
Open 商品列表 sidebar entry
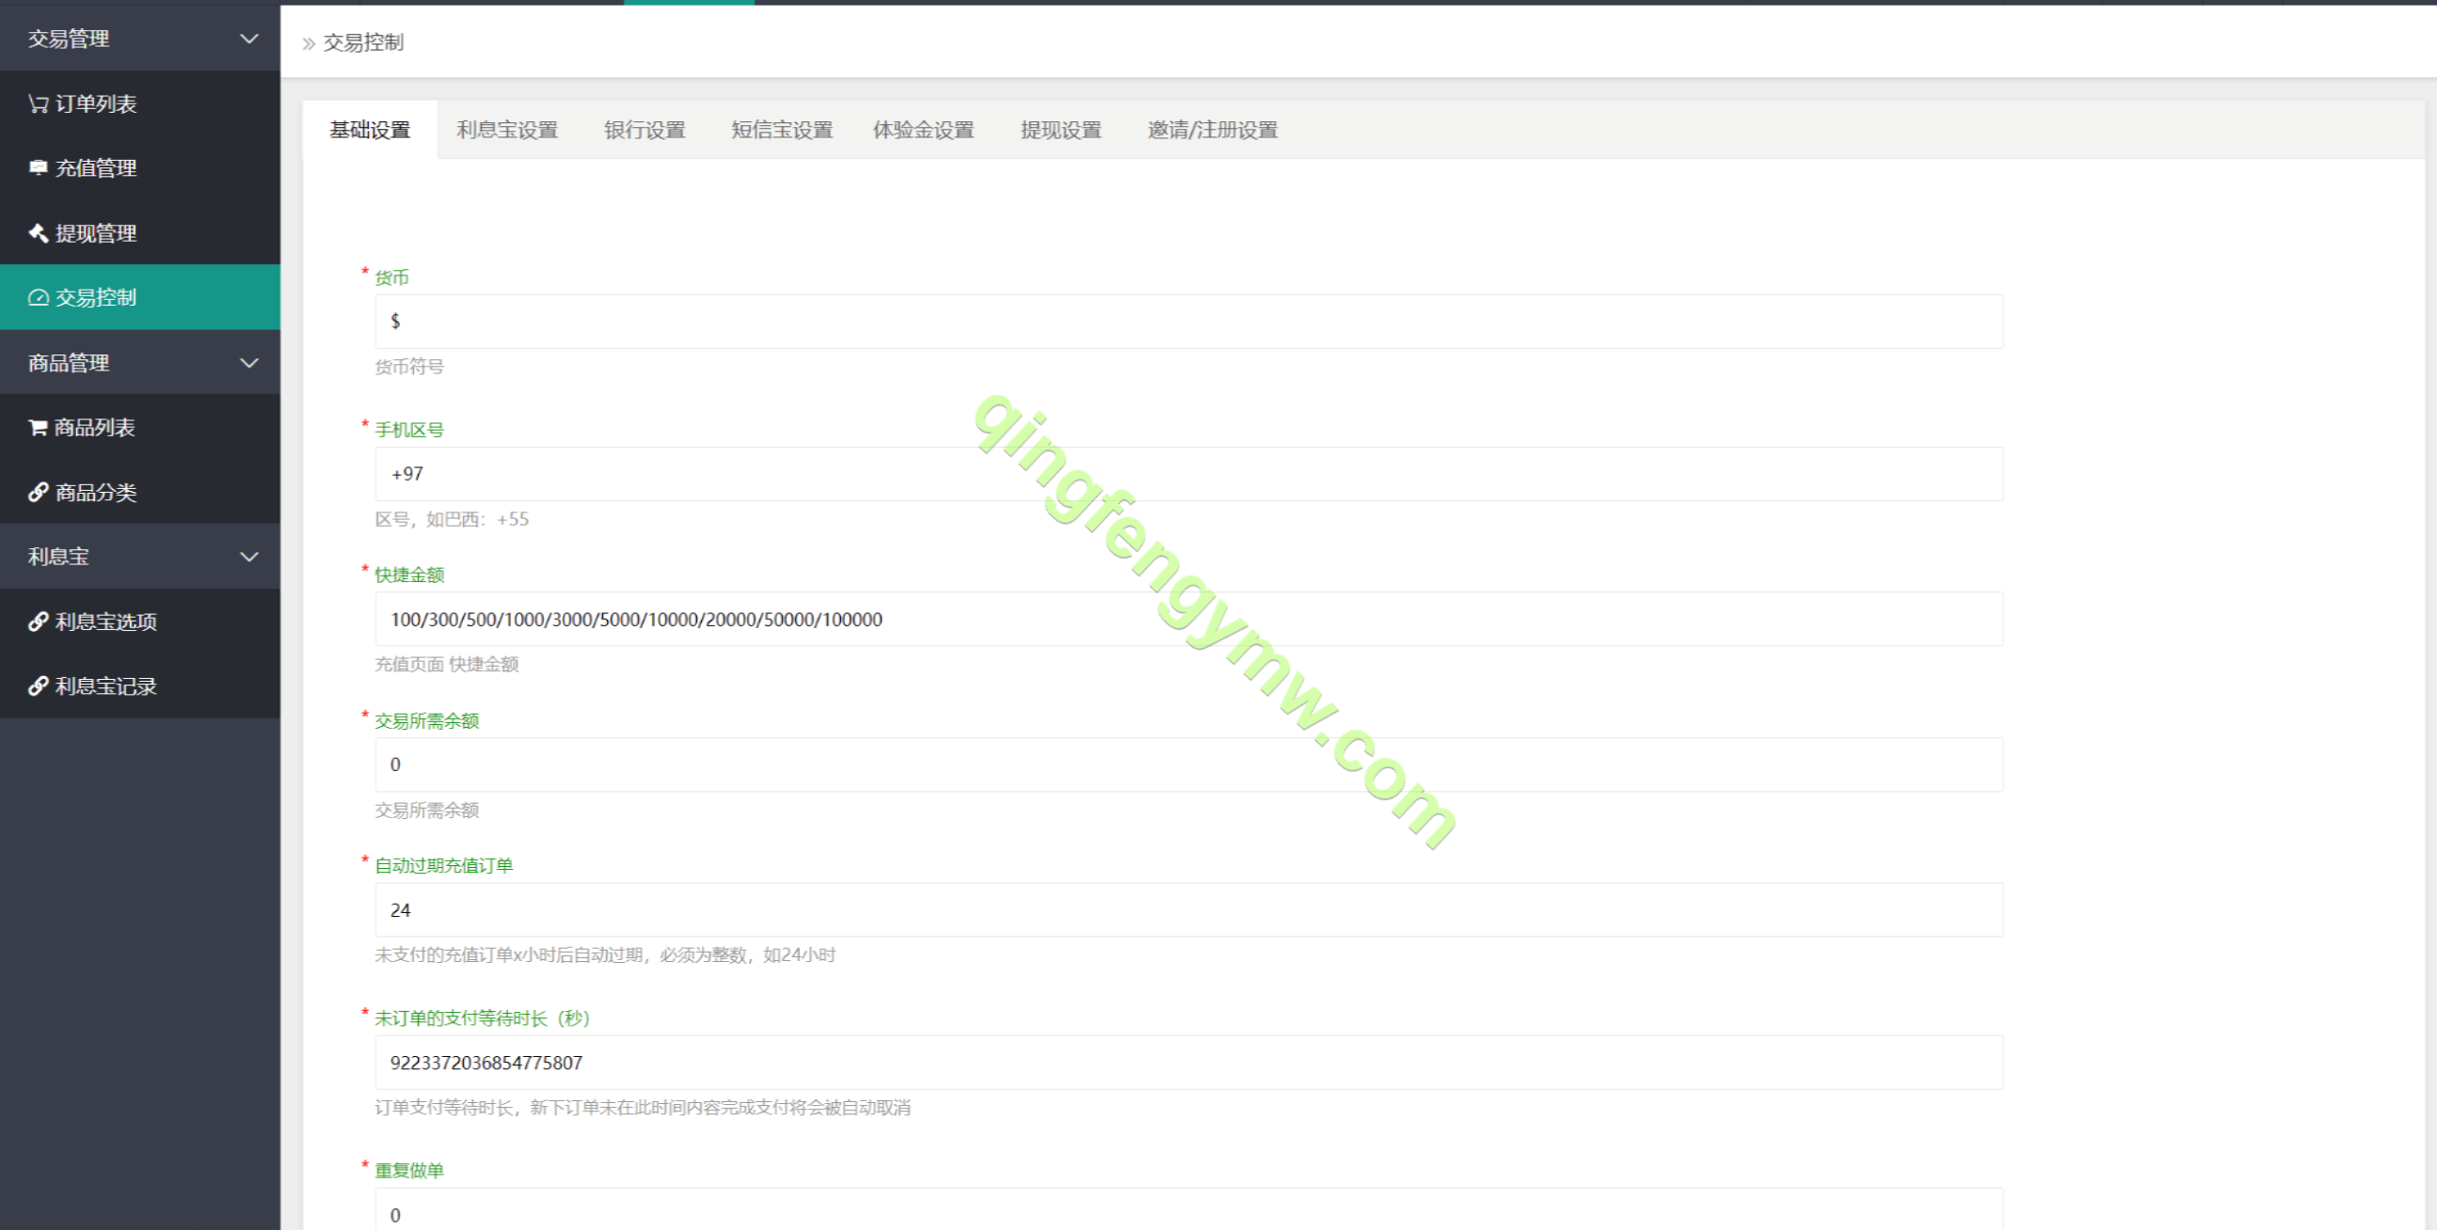click(x=140, y=427)
